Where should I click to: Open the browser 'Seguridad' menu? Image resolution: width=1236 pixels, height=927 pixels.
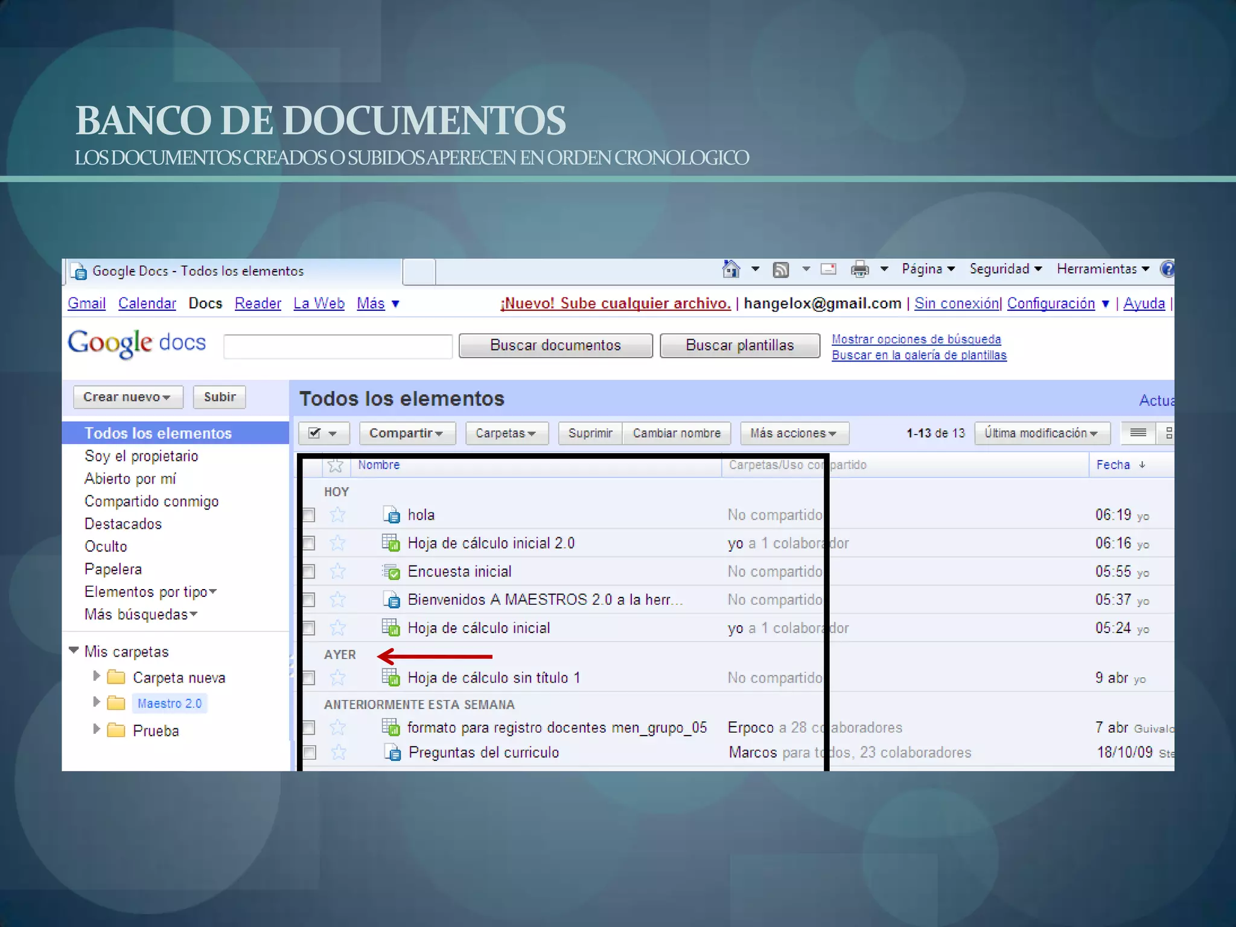(x=1005, y=269)
